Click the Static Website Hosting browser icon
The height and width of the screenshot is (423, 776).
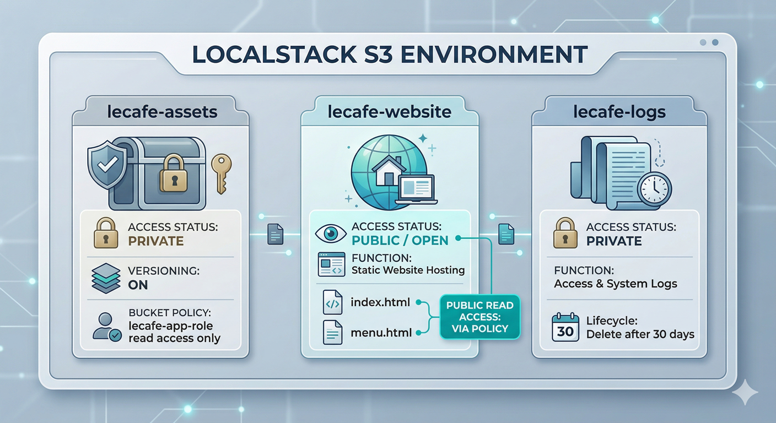point(331,264)
